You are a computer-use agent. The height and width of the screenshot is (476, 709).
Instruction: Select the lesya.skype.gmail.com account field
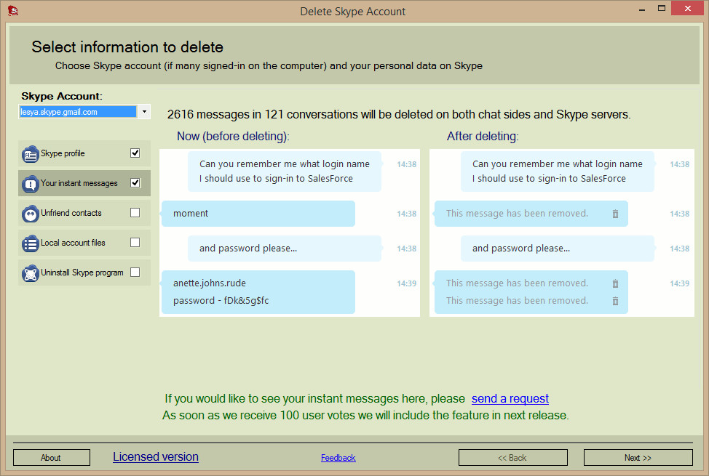click(x=78, y=111)
